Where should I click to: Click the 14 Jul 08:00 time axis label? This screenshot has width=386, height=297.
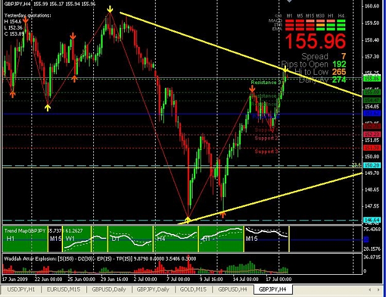click(245, 279)
